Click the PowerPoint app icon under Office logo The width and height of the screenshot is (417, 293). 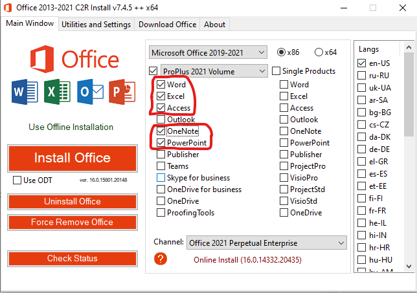122,92
